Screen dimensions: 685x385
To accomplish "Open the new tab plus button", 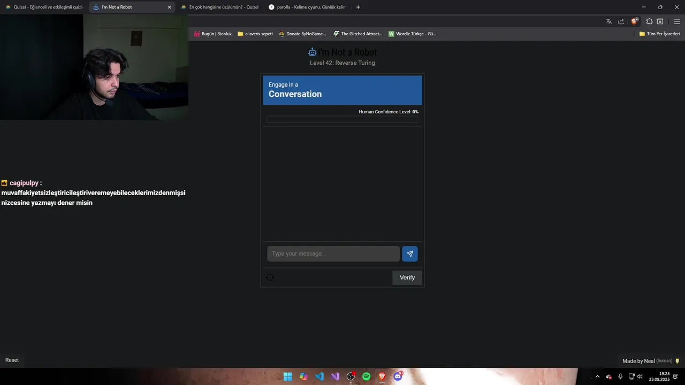I will pyautogui.click(x=358, y=7).
